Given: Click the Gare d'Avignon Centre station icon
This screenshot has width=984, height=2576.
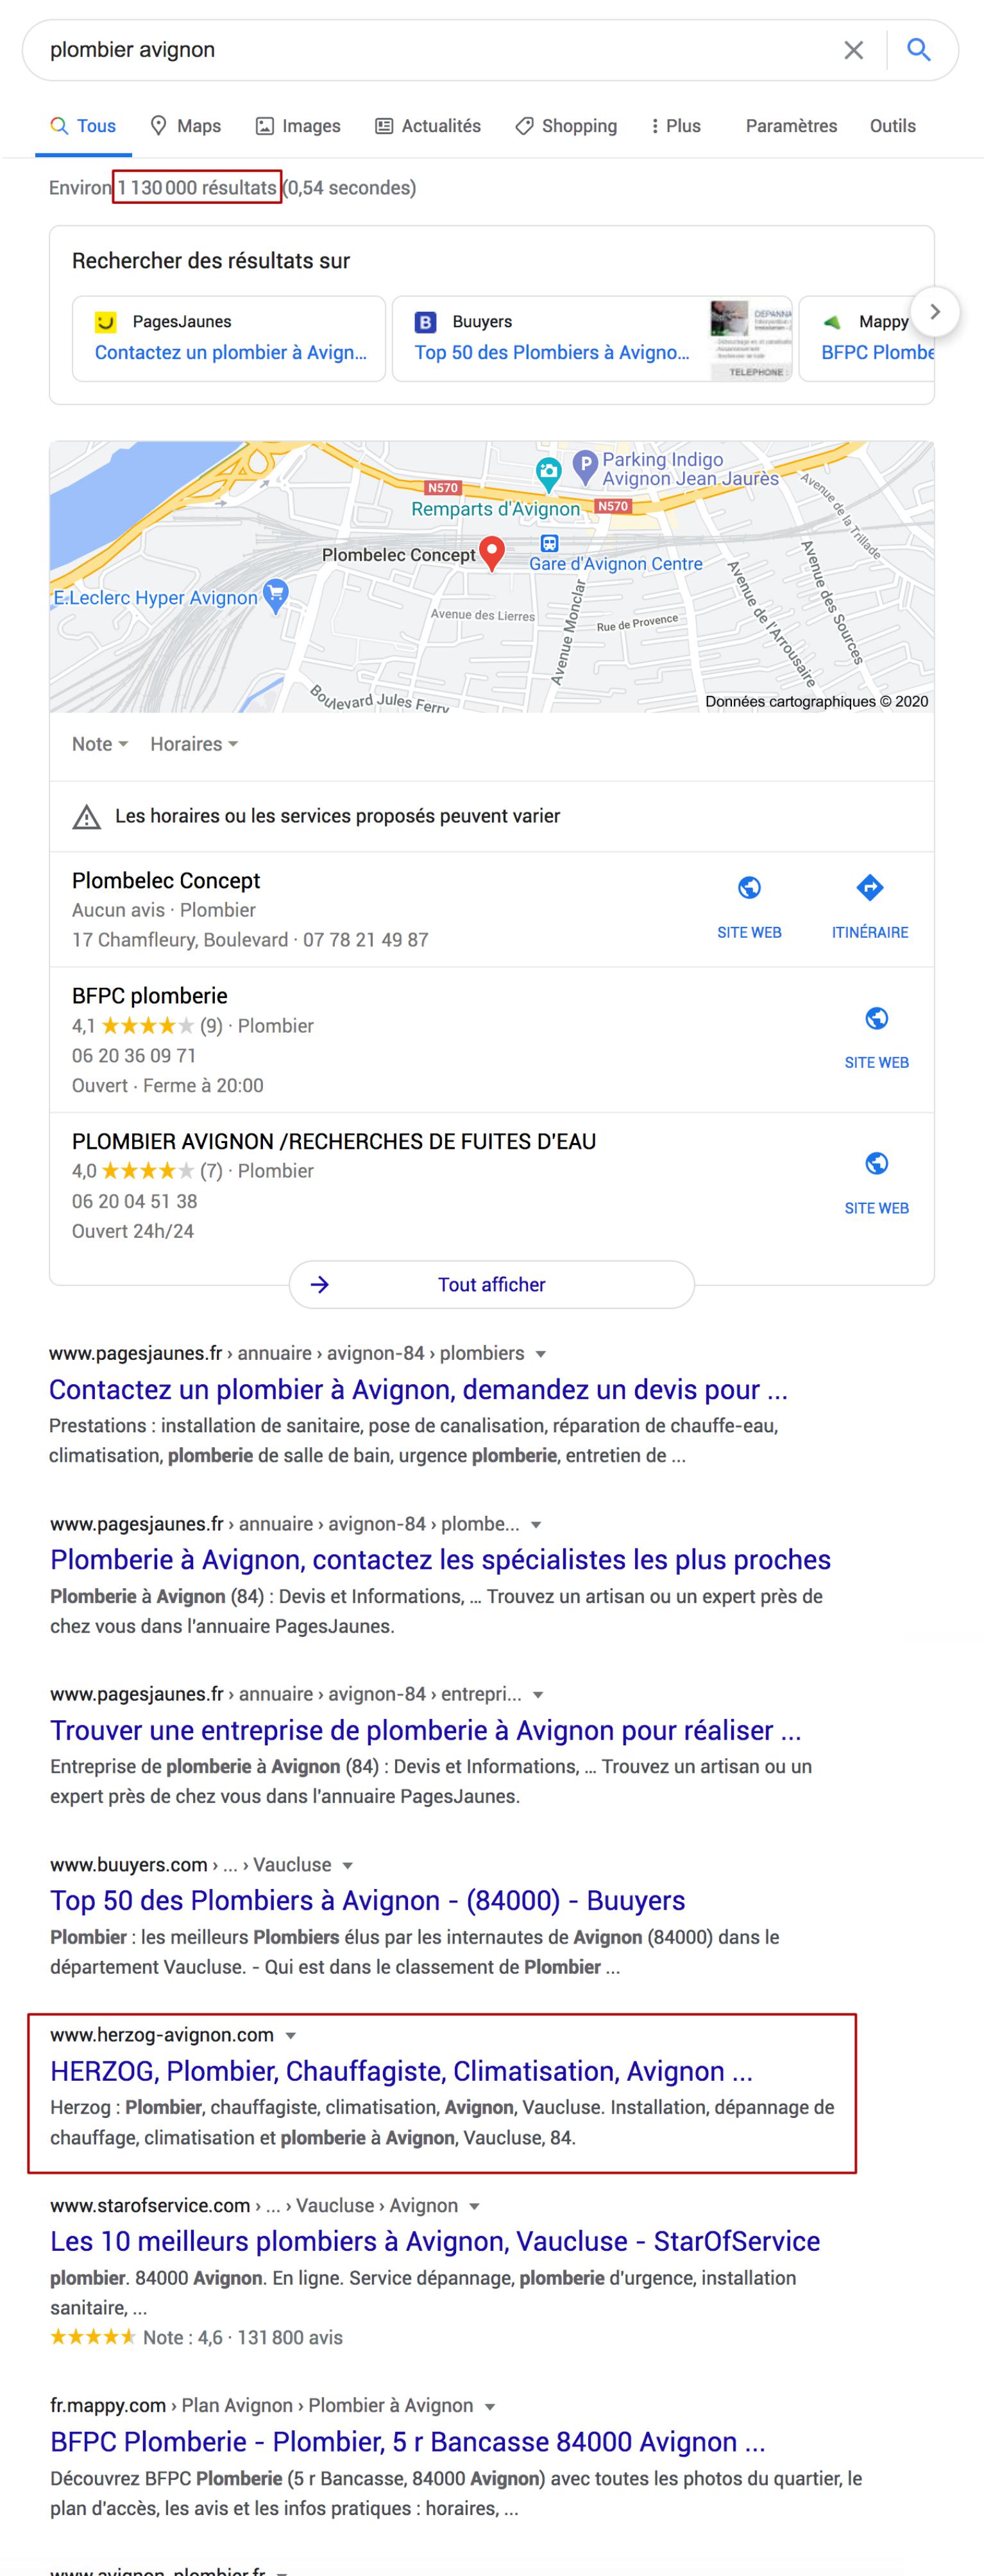Looking at the screenshot, I should pyautogui.click(x=549, y=543).
